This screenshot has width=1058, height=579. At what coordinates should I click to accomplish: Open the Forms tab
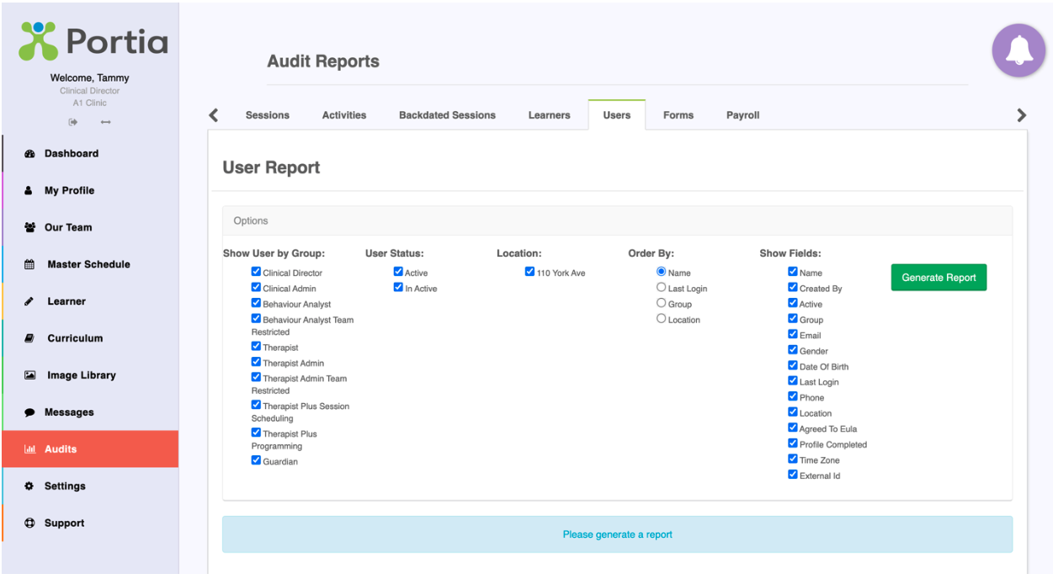pos(678,115)
